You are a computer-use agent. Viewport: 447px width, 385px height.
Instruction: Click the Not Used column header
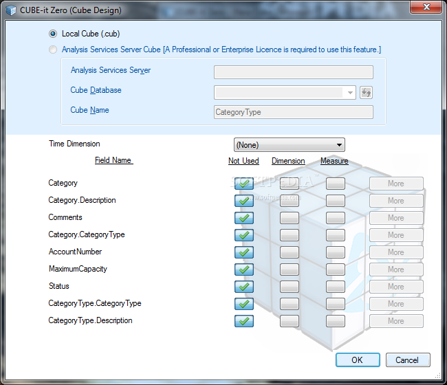click(x=243, y=161)
